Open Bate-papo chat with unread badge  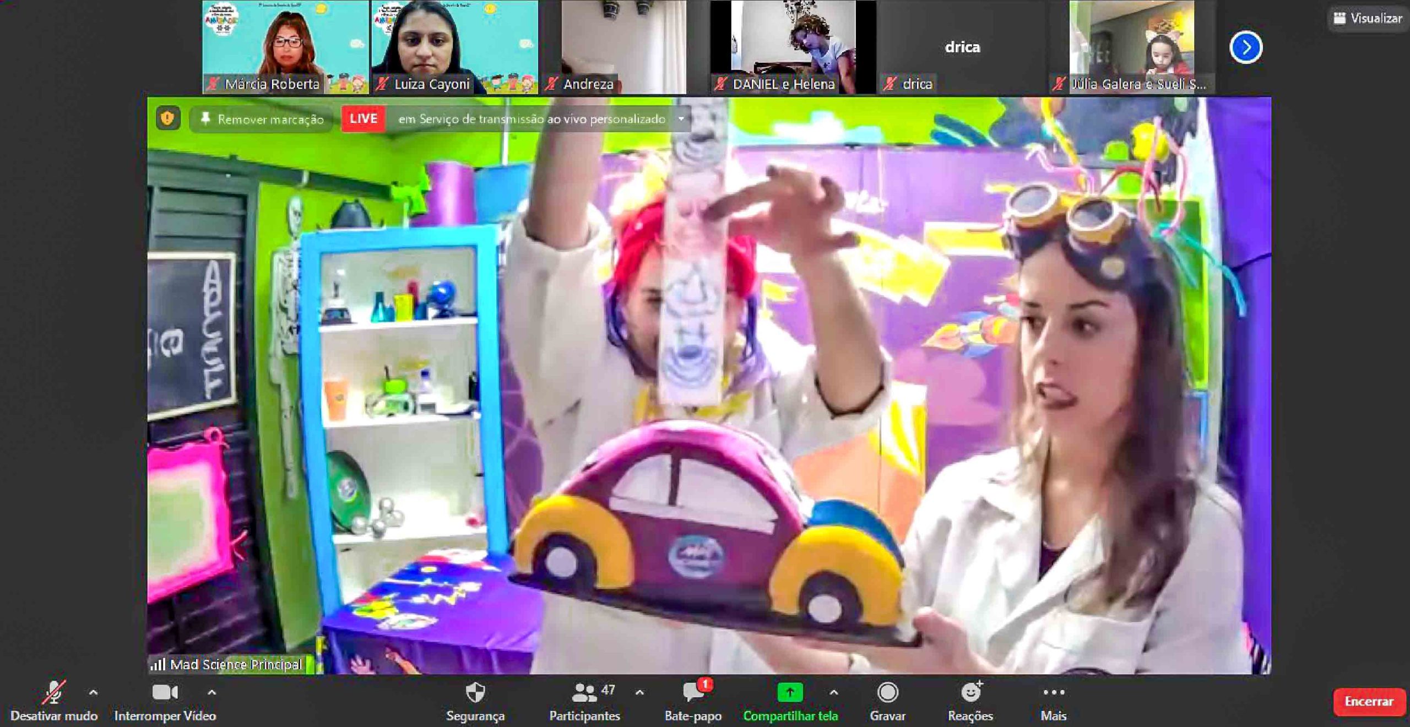[x=693, y=693]
